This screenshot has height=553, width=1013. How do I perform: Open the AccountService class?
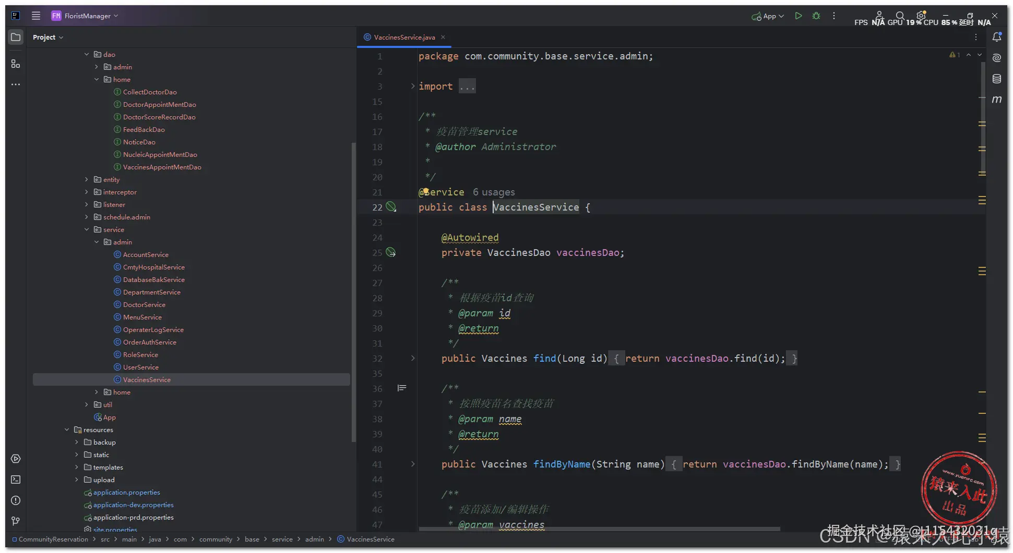146,254
